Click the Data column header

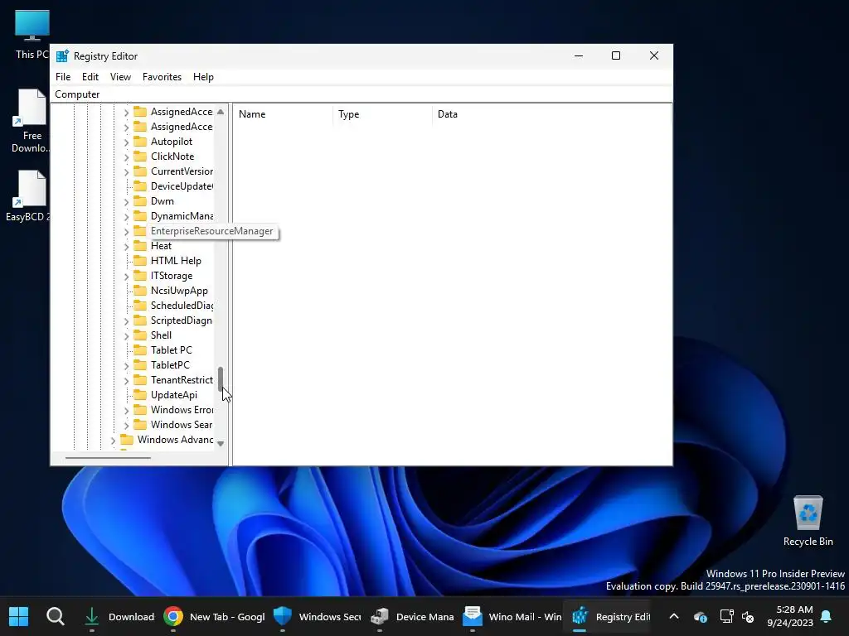click(551, 114)
